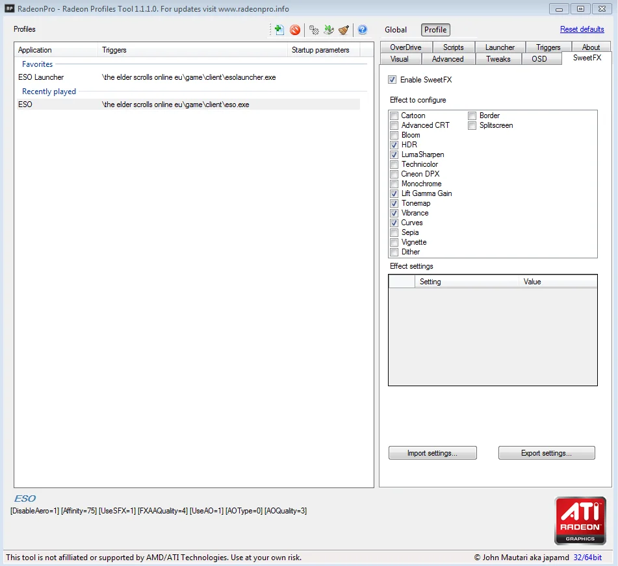Open the Visual tab

(x=400, y=59)
